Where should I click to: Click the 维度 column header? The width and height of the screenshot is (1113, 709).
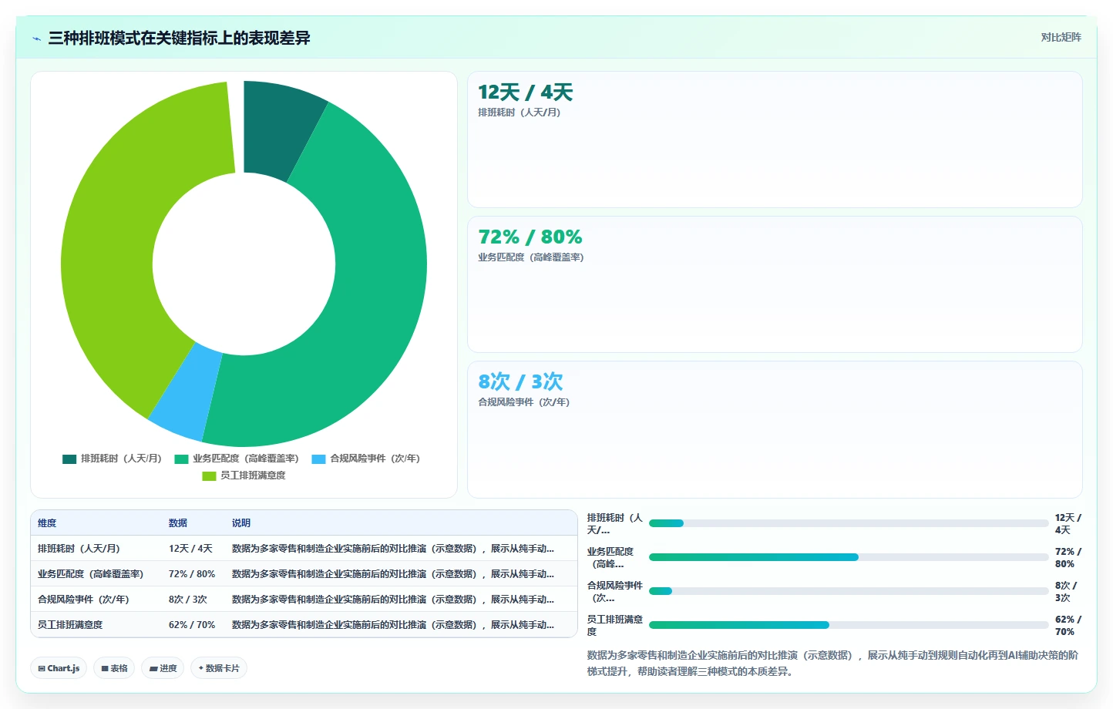coord(47,523)
